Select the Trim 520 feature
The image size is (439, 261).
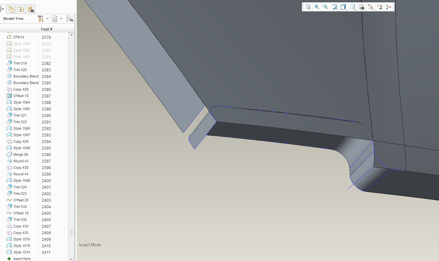(20, 70)
